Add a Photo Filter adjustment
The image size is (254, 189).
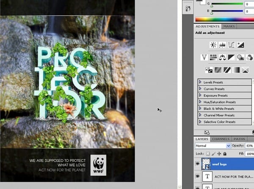click(x=240, y=57)
